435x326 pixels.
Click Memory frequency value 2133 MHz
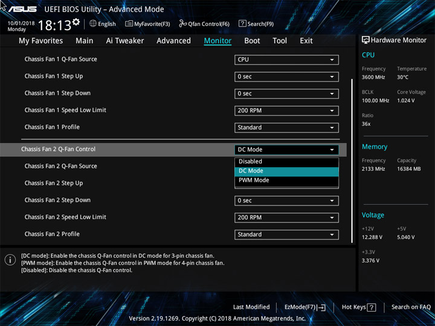tap(373, 169)
